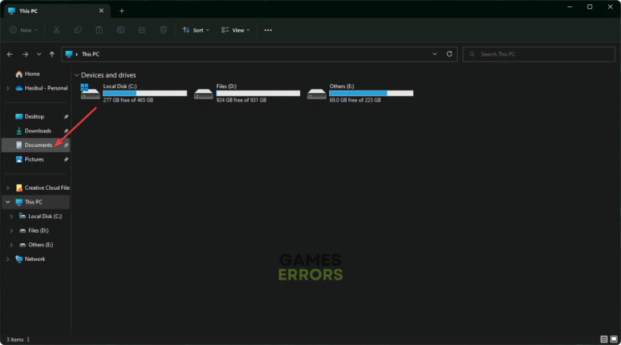Unpin Documents using its pin icon
This screenshot has height=345, width=621.
point(66,145)
